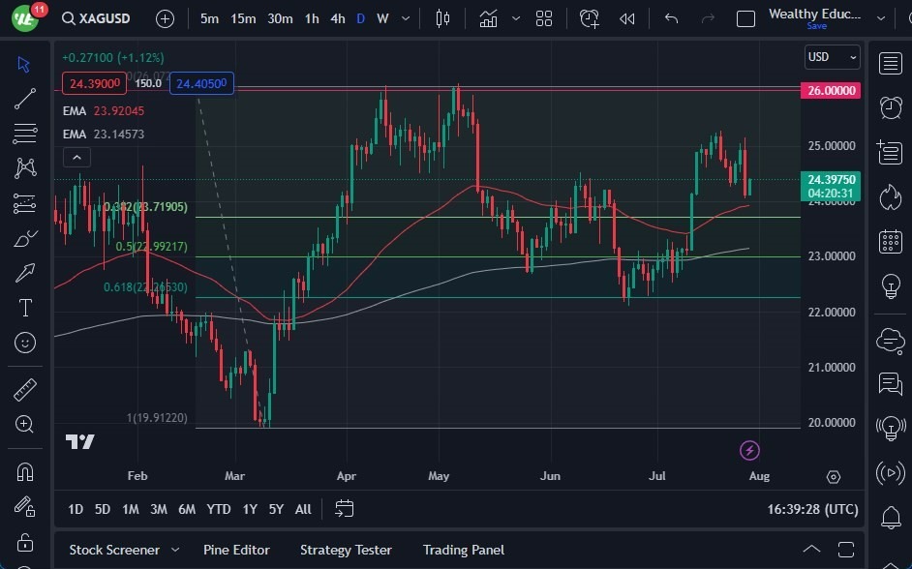
Task: Open the Strategy Tester tab
Action: [x=346, y=550]
